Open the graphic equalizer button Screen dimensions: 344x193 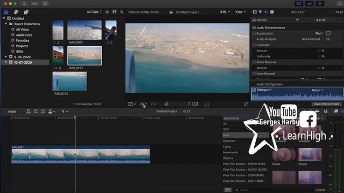(328, 33)
